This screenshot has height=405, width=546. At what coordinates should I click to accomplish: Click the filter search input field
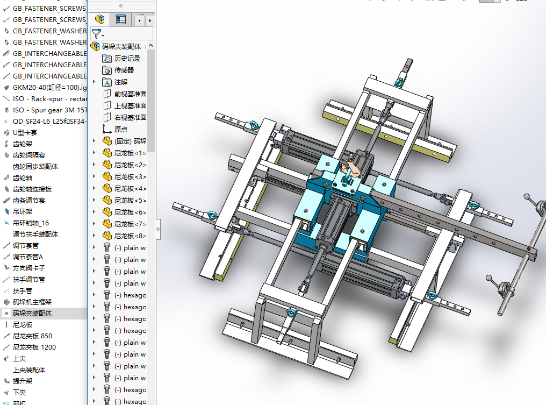click(x=129, y=34)
